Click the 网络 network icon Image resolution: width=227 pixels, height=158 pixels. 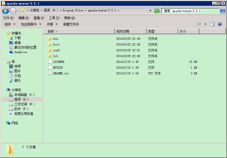click(x=8, y=123)
